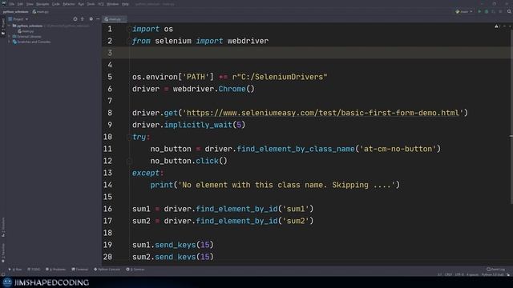Click UTF-8 encoding in status bar
513x288 pixels.
pyautogui.click(x=459, y=275)
